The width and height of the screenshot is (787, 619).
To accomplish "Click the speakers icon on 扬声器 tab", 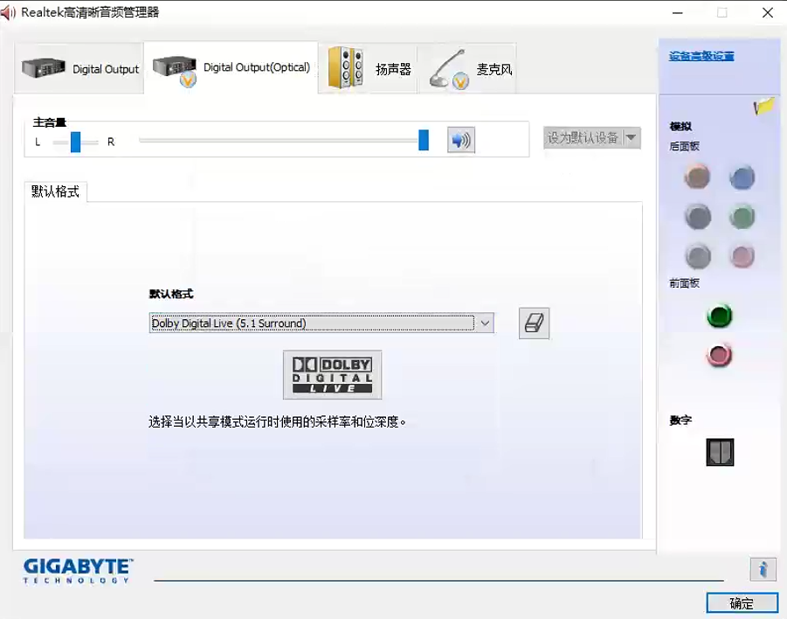I will click(x=345, y=68).
